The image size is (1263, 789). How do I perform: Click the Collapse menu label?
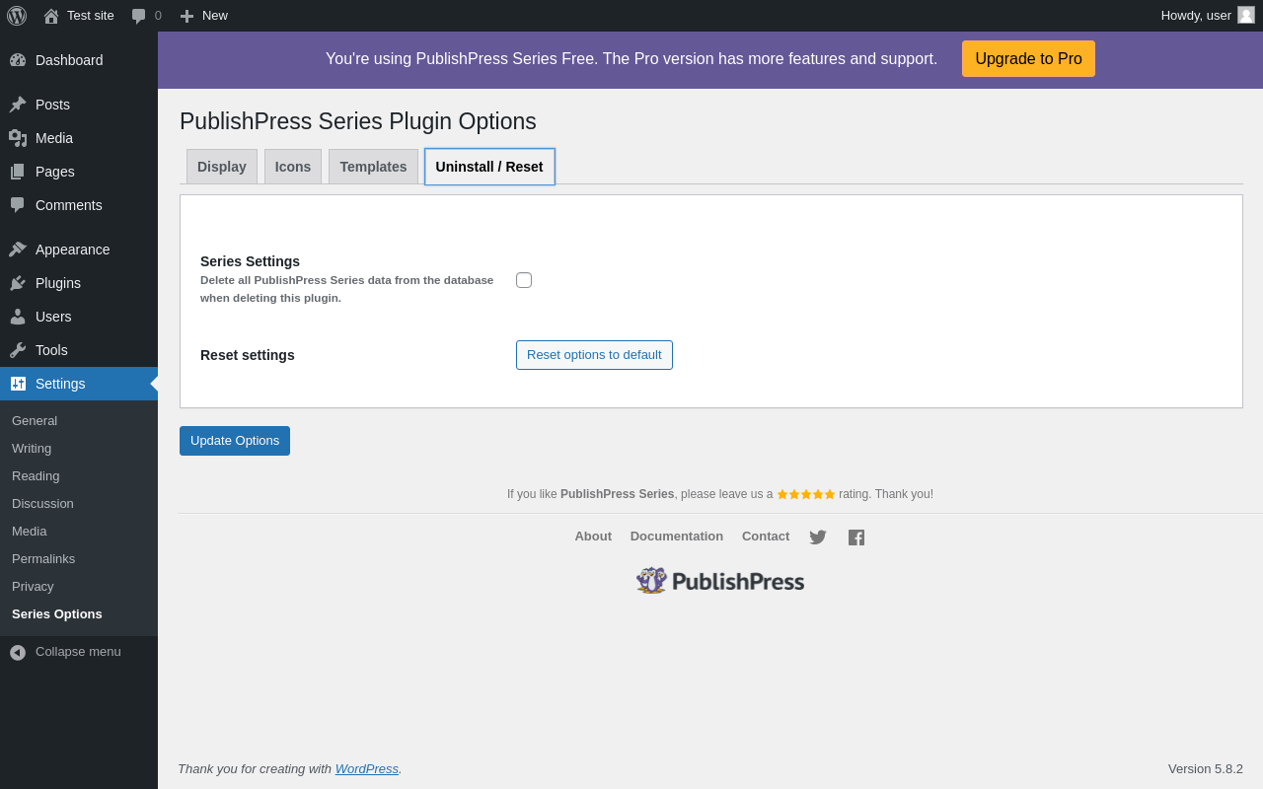click(78, 652)
